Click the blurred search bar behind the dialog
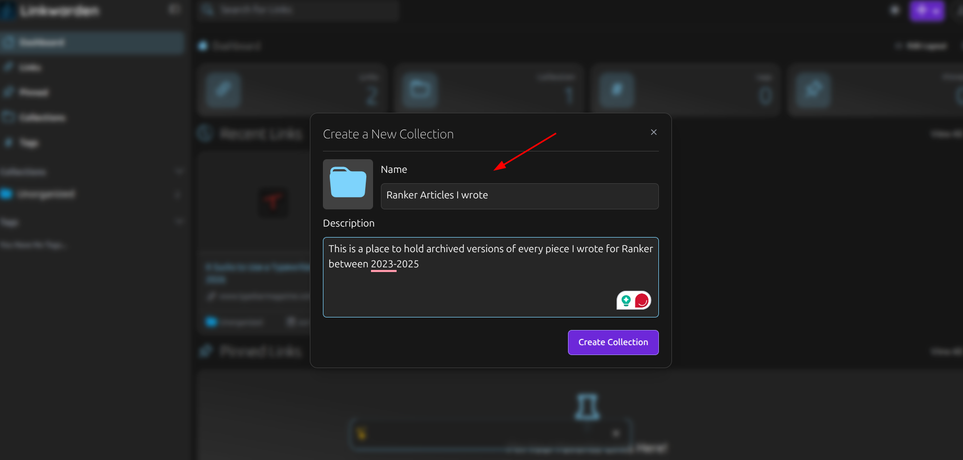This screenshot has width=963, height=460. (298, 10)
